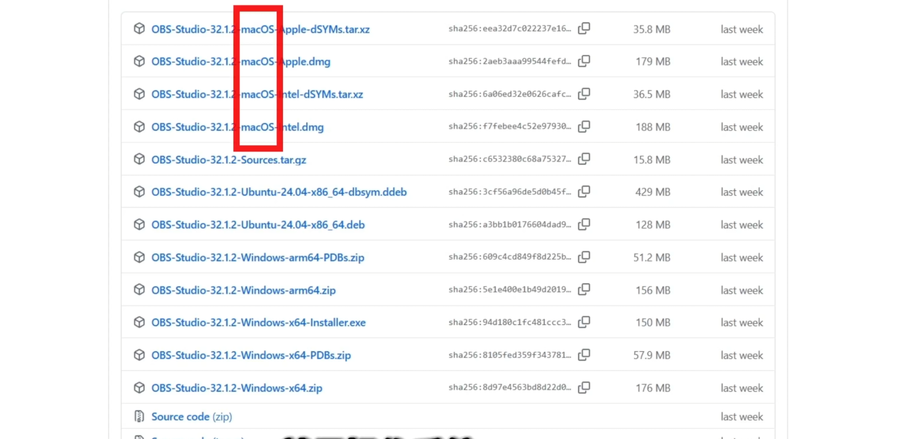Click the 179 MB file size
This screenshot has width=912, height=439.
(x=653, y=62)
